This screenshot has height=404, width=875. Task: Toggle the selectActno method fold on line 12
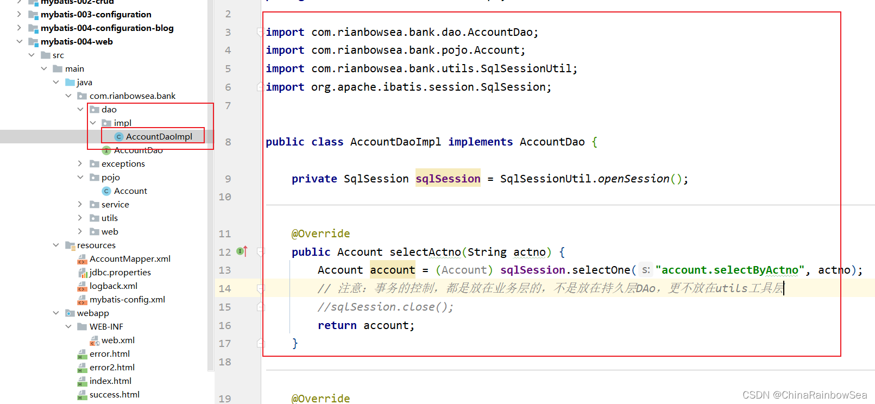tap(261, 252)
